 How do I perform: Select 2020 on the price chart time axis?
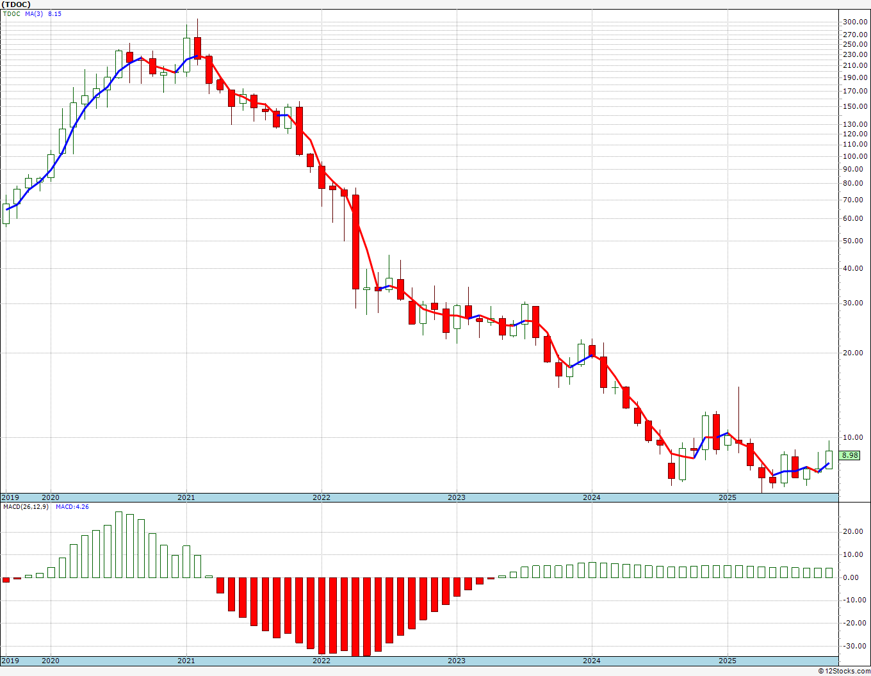50,497
